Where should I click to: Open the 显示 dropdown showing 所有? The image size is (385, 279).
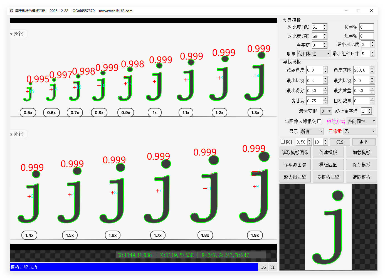click(312, 131)
